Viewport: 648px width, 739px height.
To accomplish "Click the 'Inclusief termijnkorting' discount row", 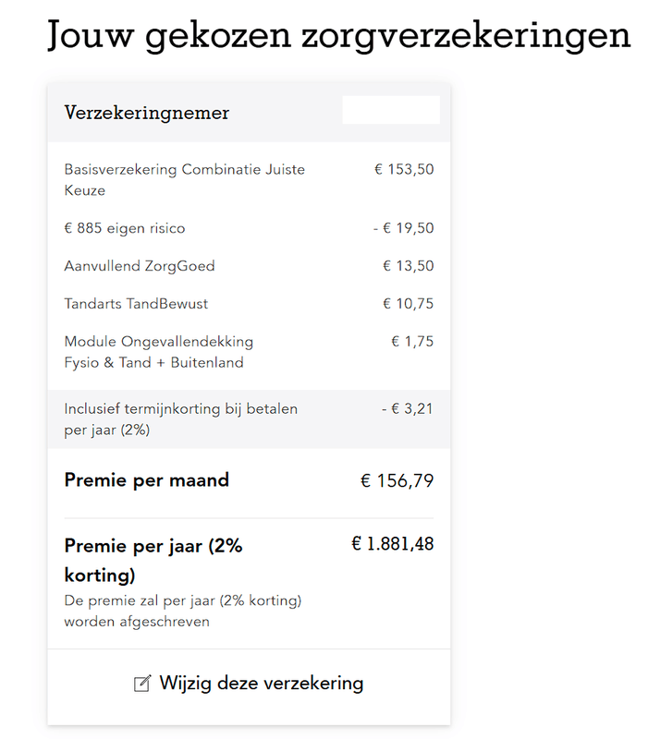I will [181, 419].
